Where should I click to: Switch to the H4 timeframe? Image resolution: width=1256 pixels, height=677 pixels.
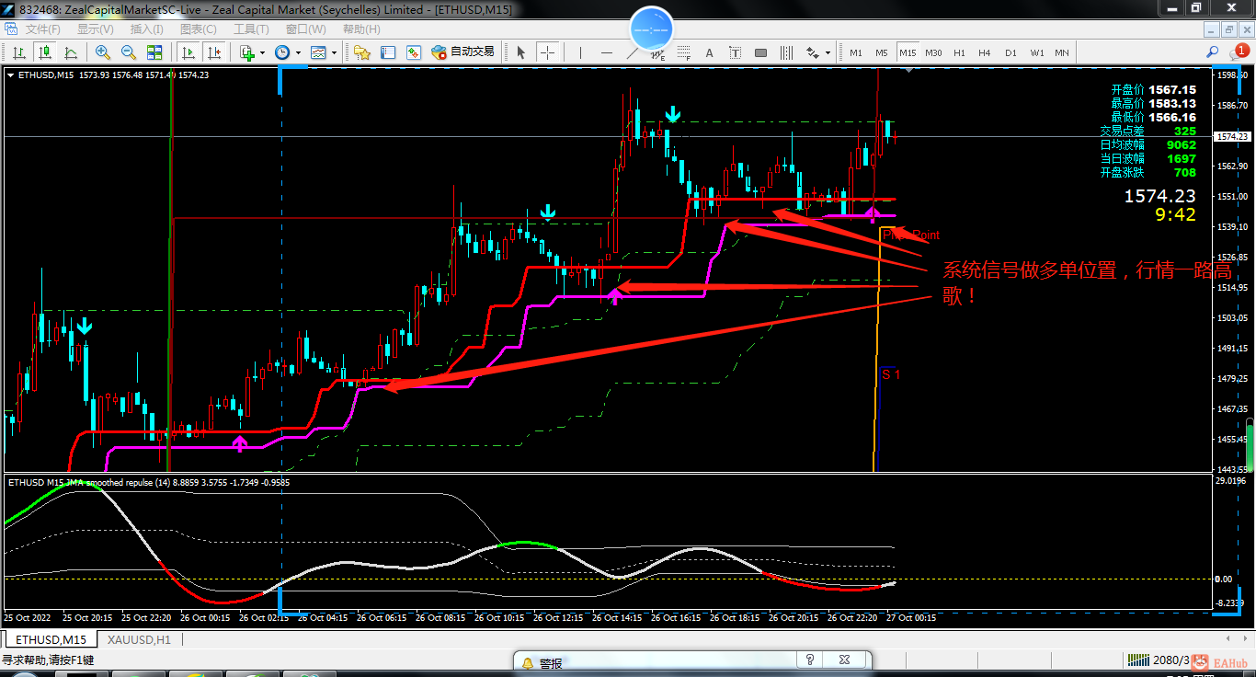pos(985,52)
